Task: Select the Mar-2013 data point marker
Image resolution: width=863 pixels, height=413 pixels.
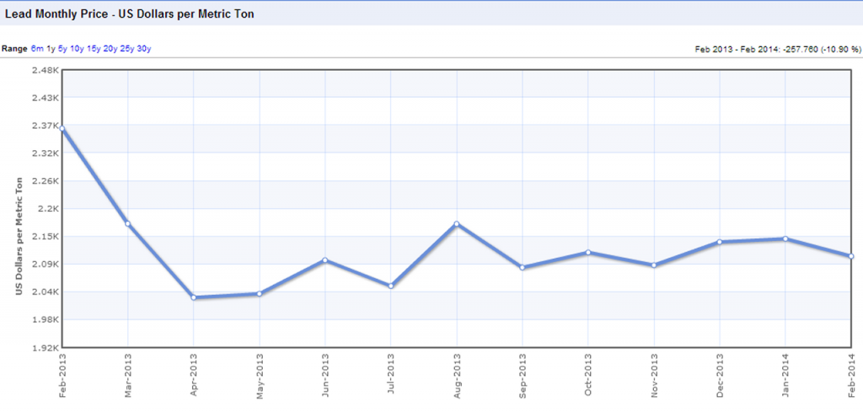Action: tap(128, 223)
